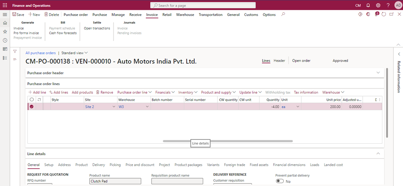Open Modules list icon in sidebar
The width and height of the screenshot is (403, 186).
pos(5,58)
